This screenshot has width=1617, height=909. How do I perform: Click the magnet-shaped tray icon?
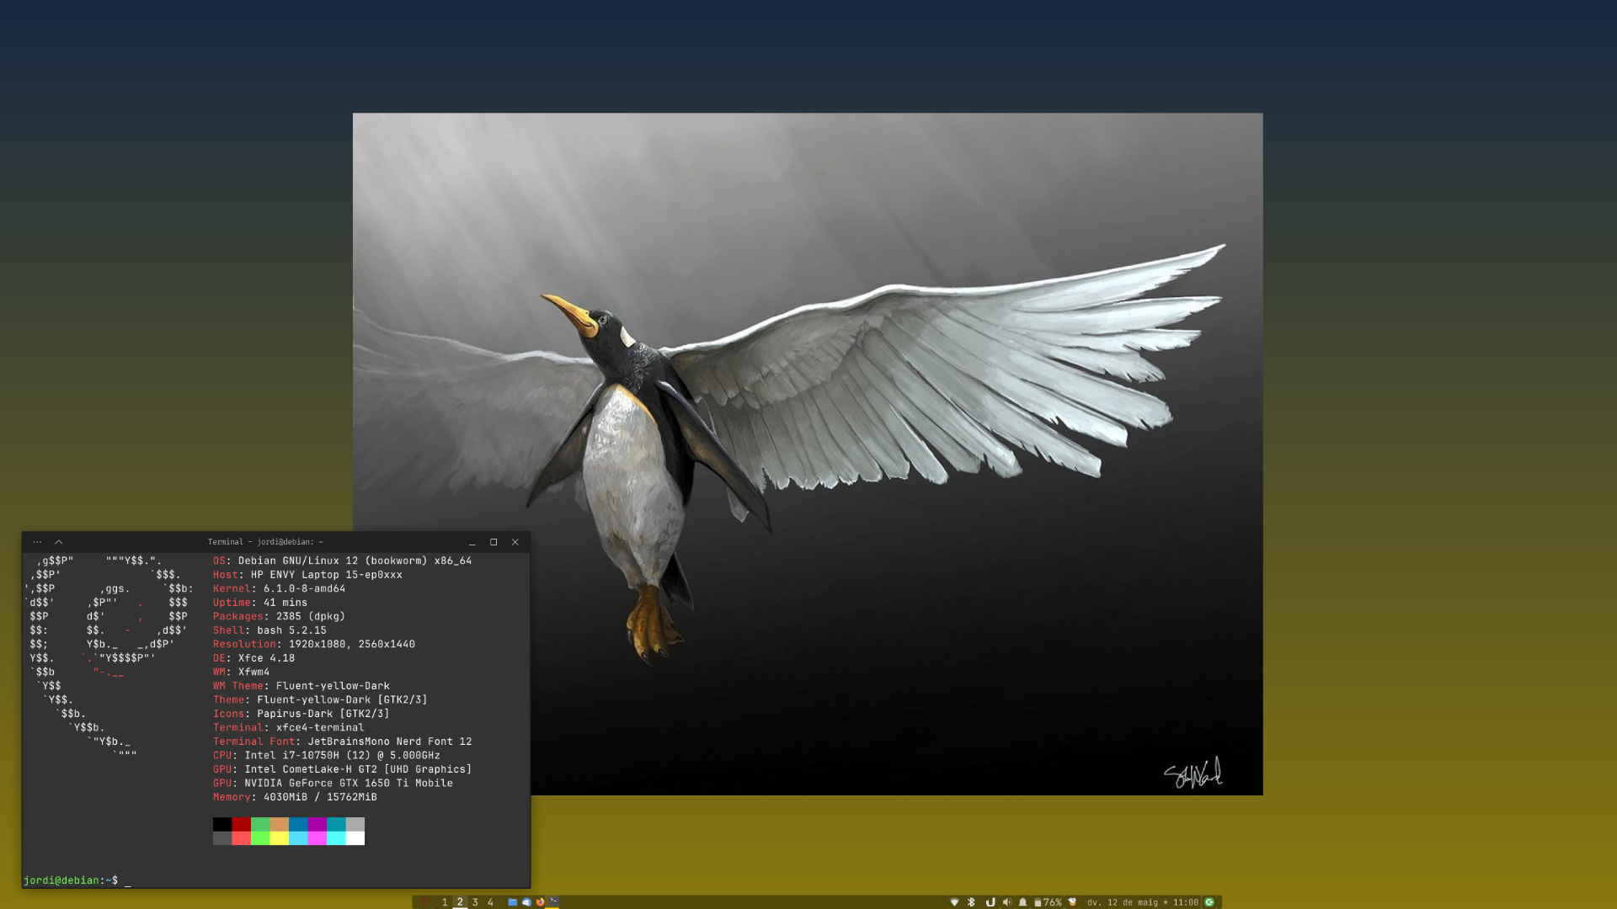(990, 901)
